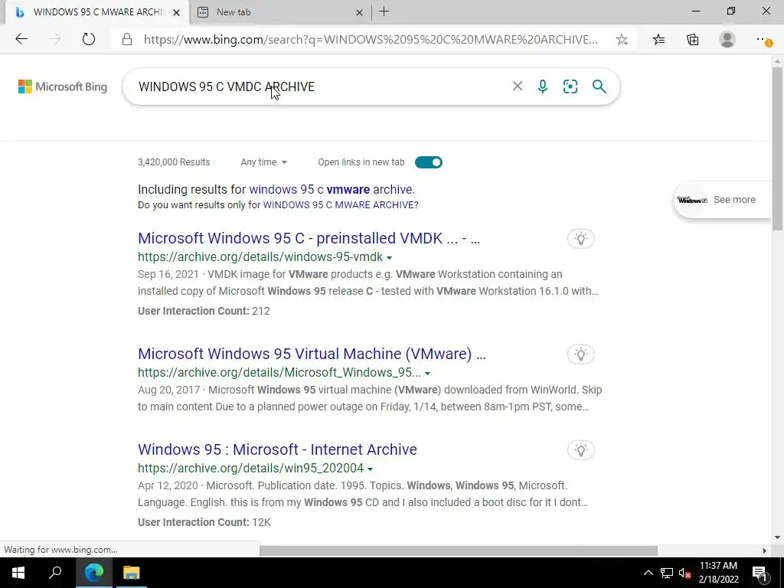Viewport: 784px width, 588px height.
Task: Clear the Bing search box text
Action: [518, 86]
